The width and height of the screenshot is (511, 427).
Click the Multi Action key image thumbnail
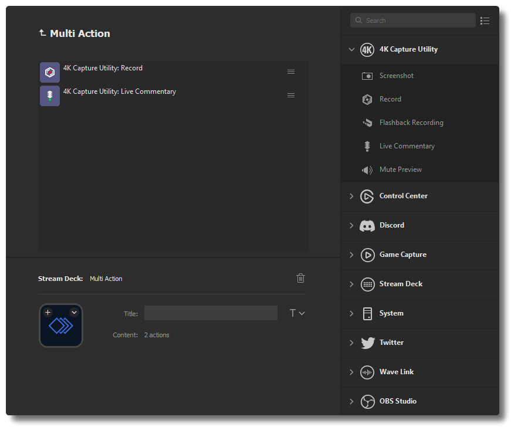(x=61, y=326)
